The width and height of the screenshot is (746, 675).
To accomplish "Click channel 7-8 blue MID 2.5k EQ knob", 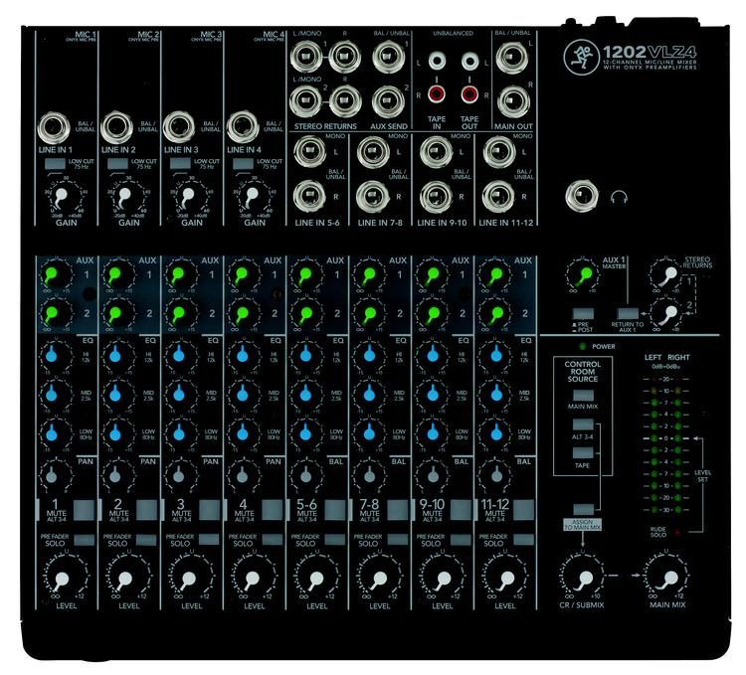I will tap(369, 394).
